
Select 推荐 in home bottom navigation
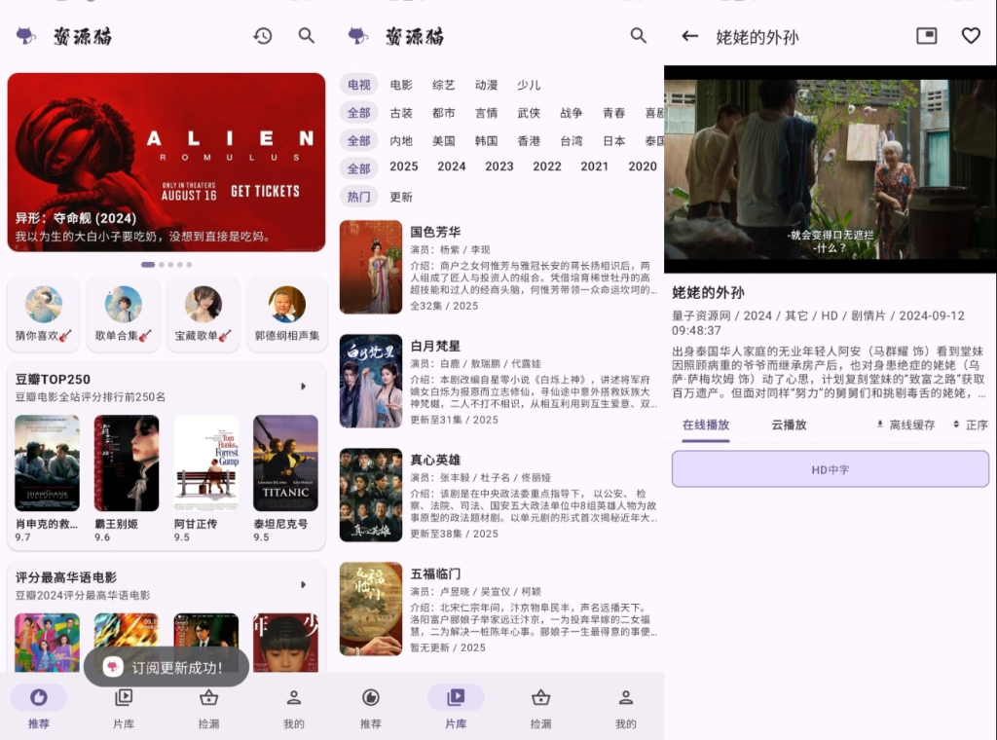pos(39,707)
